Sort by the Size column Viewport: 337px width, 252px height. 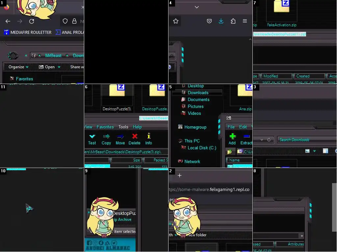(x=126, y=160)
